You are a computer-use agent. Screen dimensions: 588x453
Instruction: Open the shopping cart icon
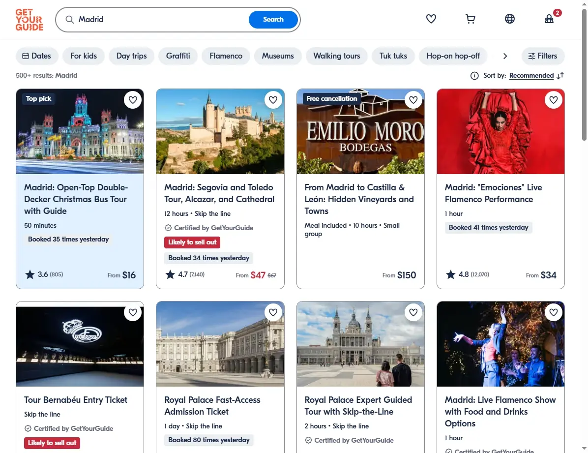tap(470, 19)
